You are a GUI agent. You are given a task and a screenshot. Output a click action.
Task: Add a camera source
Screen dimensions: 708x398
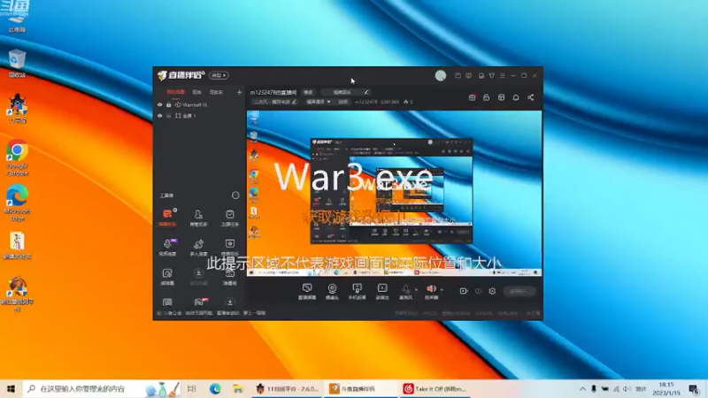click(x=333, y=292)
